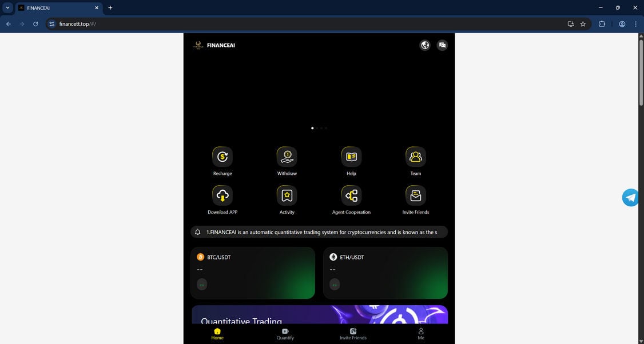The height and width of the screenshot is (344, 644).
Task: Open the tab search dropdown arrow
Action: pyautogui.click(x=7, y=8)
